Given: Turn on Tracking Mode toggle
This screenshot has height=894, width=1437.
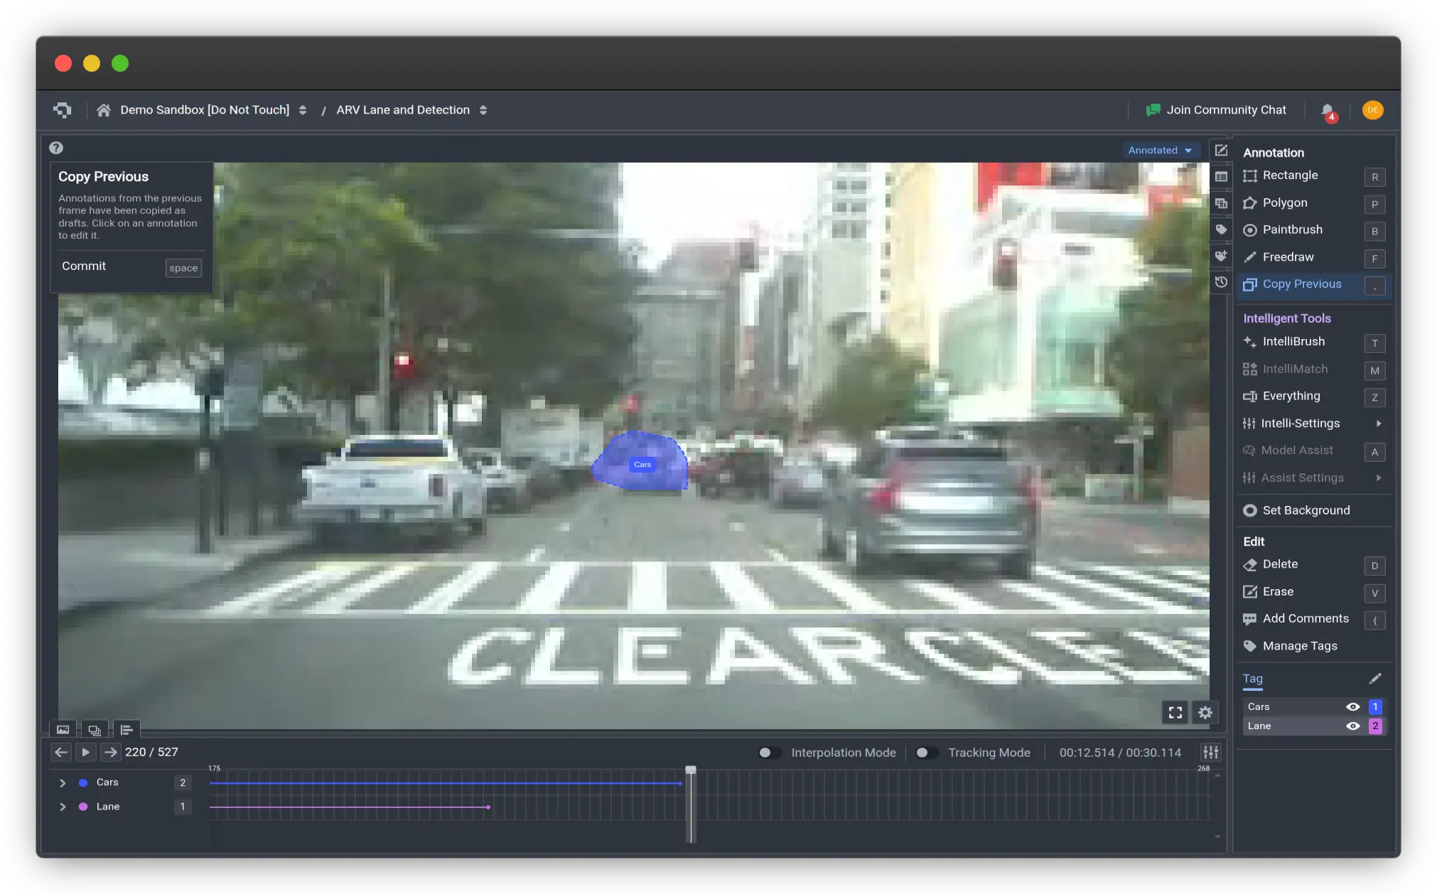Looking at the screenshot, I should [926, 753].
